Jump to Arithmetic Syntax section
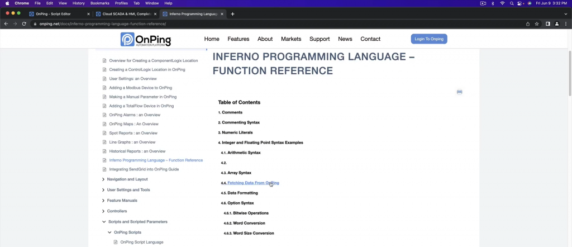 pos(244,153)
